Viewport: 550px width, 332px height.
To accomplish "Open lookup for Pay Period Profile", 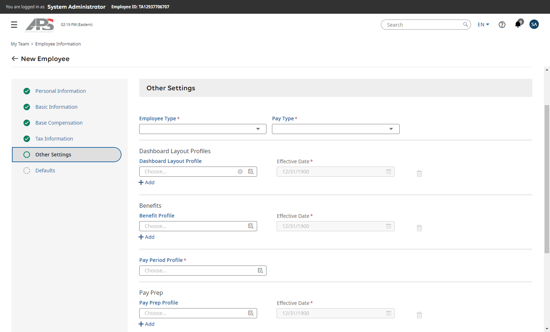I will [x=260, y=271].
